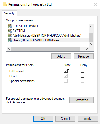Check Deny for Full Control
Viewport: 100px width, 124px height.
point(82,71)
